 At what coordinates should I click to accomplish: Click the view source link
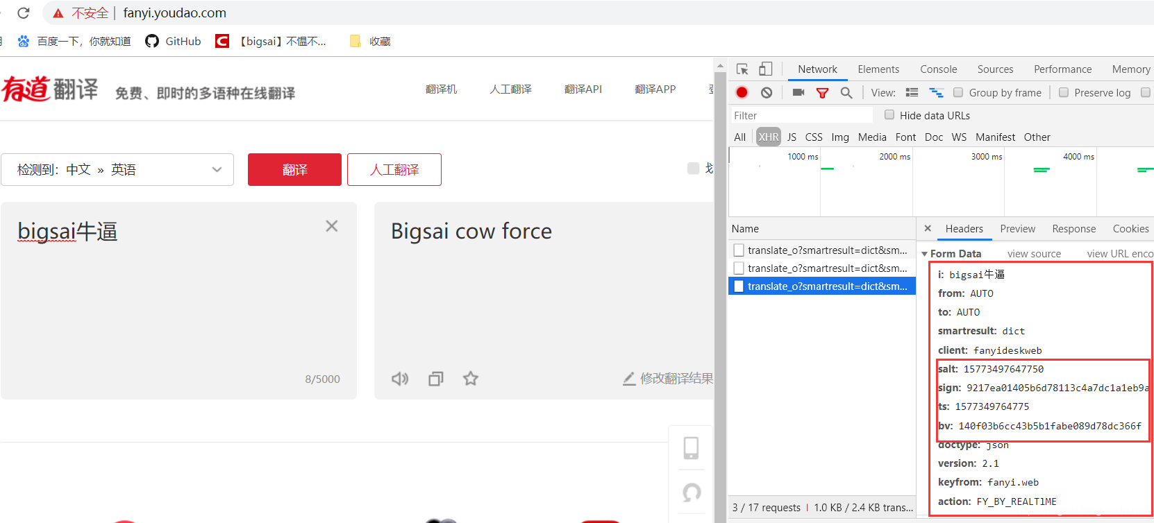pyautogui.click(x=1034, y=254)
